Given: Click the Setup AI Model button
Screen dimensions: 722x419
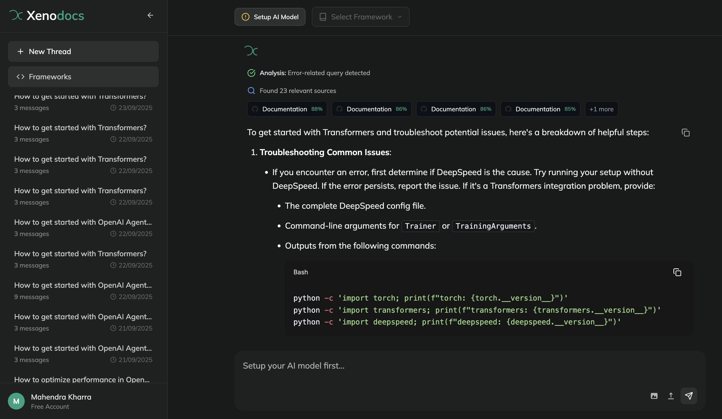Looking at the screenshot, I should click(270, 17).
